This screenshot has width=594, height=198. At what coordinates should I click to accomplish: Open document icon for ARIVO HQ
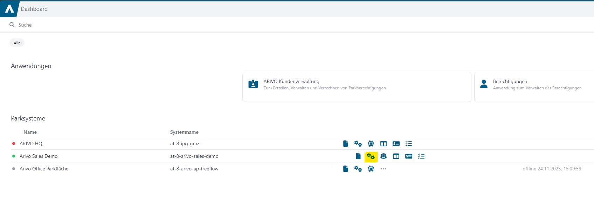tap(346, 144)
